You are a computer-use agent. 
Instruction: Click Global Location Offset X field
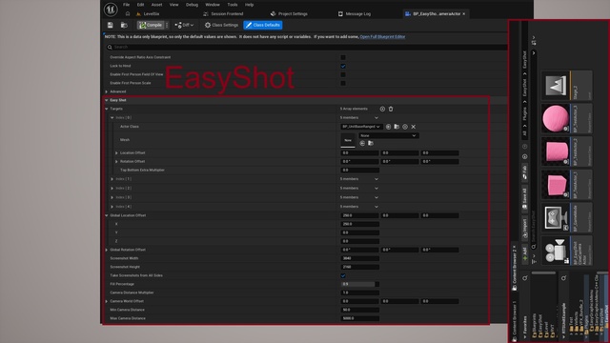360,224
